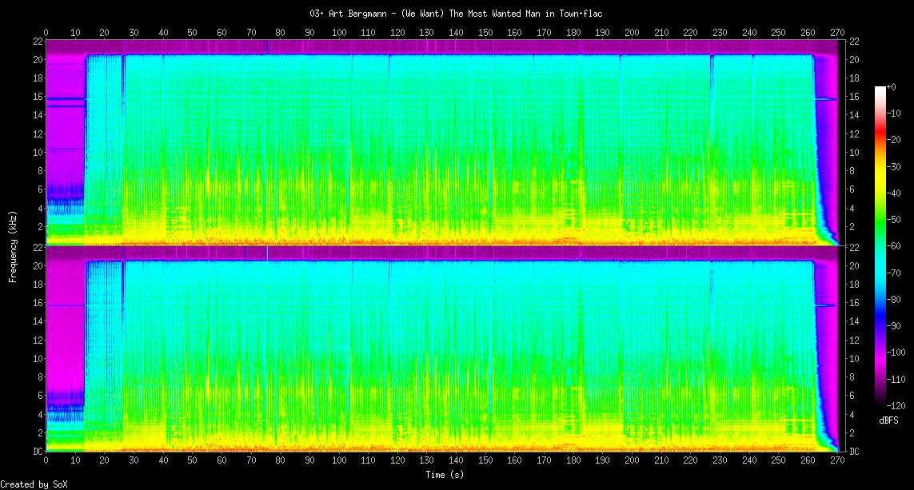
Task: Click the upper channel spectrogram center
Action: [x=441, y=143]
